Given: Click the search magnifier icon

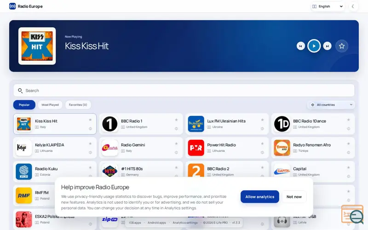Looking at the screenshot, I should (x=20, y=91).
